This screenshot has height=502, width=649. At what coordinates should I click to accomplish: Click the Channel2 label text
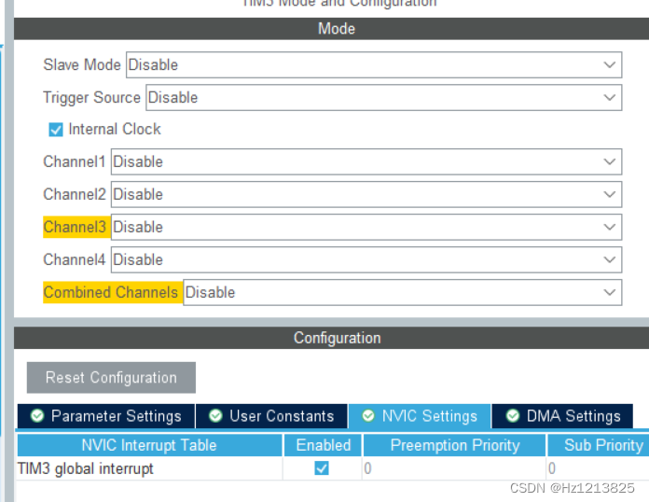[x=75, y=195]
